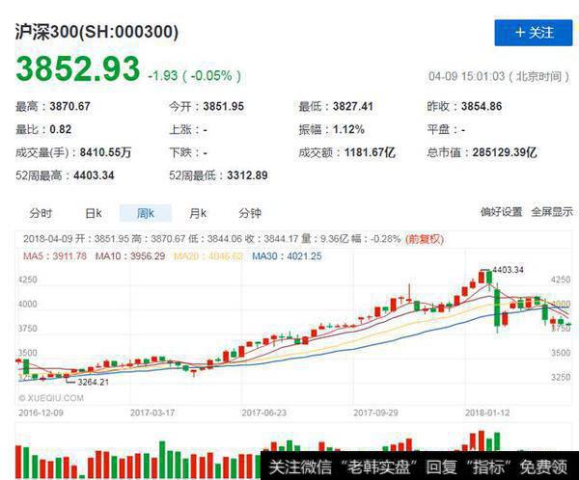Select the 周k weekly chart tab

(x=146, y=213)
